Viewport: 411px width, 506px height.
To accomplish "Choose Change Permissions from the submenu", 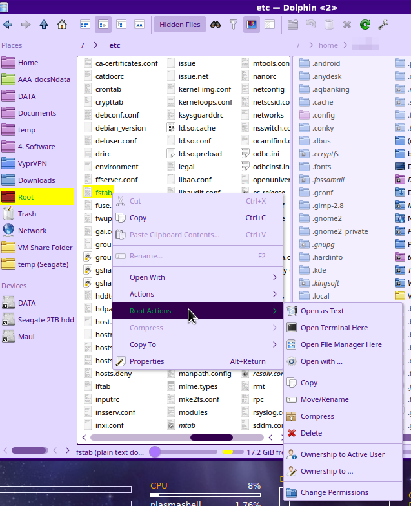I will click(334, 492).
